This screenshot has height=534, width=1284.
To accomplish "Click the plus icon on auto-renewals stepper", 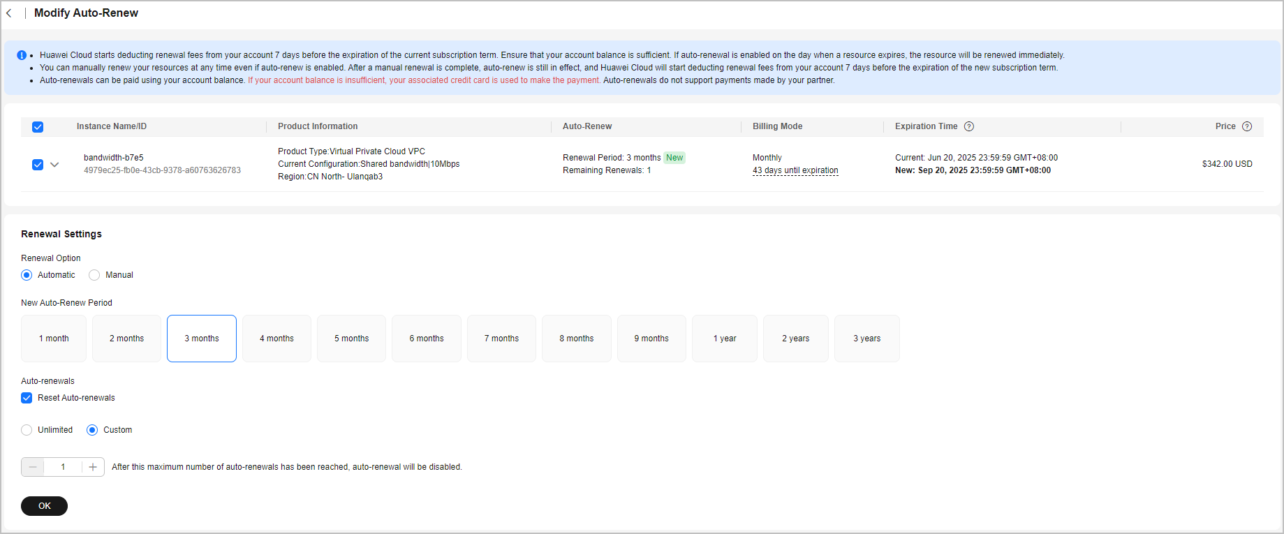I will coord(93,467).
